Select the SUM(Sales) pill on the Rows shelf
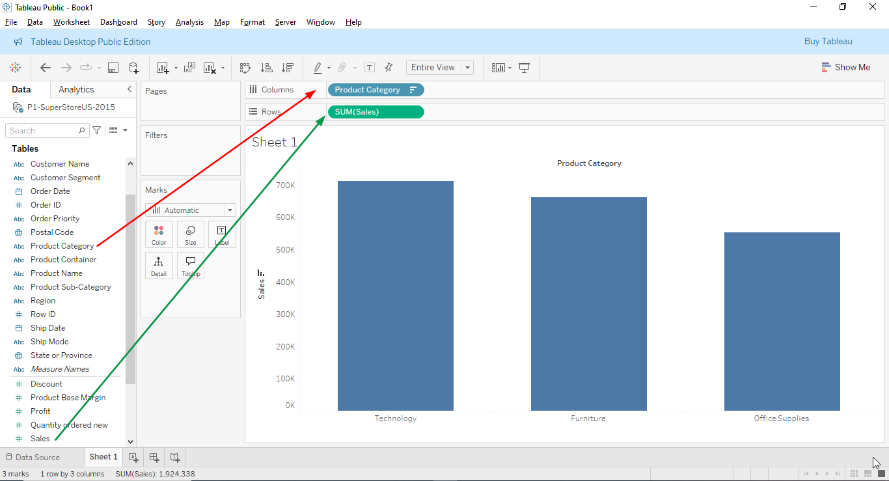 pyautogui.click(x=376, y=111)
